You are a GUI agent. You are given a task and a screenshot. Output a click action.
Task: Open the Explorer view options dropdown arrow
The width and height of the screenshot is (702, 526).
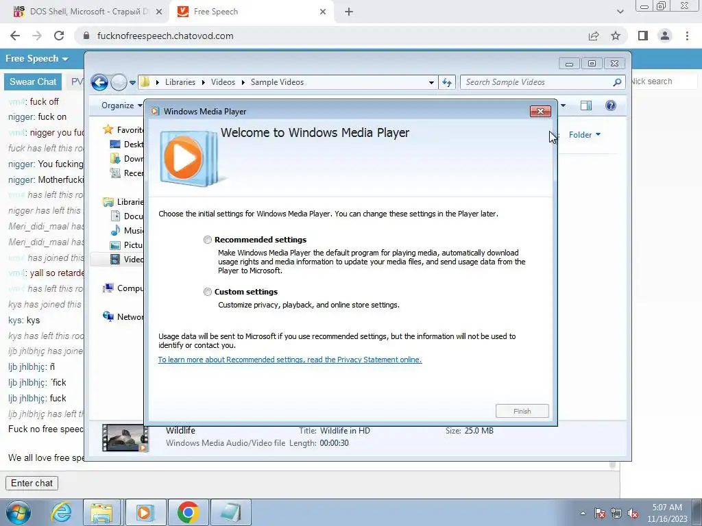[x=564, y=105]
